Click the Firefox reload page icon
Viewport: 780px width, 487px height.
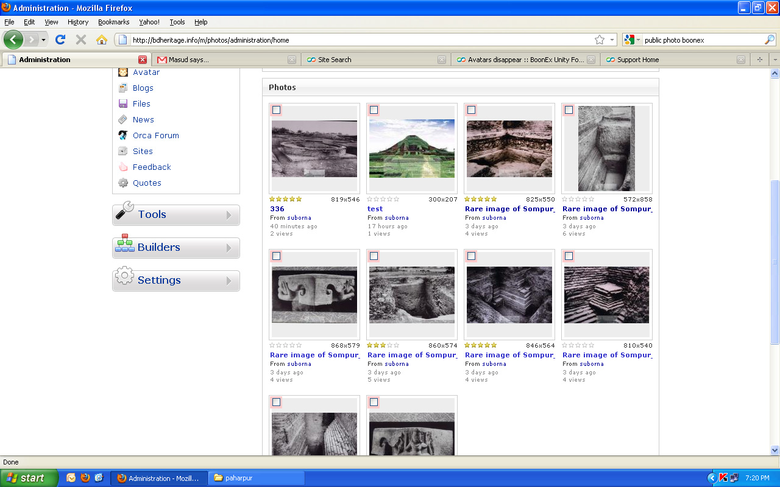60,40
